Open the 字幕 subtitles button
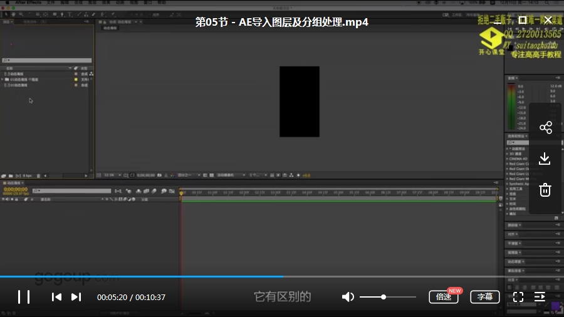 click(485, 297)
